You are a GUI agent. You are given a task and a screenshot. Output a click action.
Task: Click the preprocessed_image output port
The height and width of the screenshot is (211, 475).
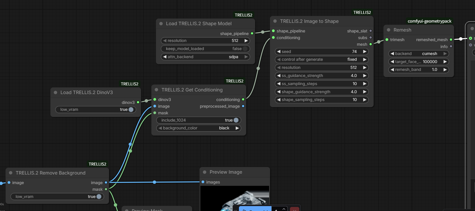[243, 106]
